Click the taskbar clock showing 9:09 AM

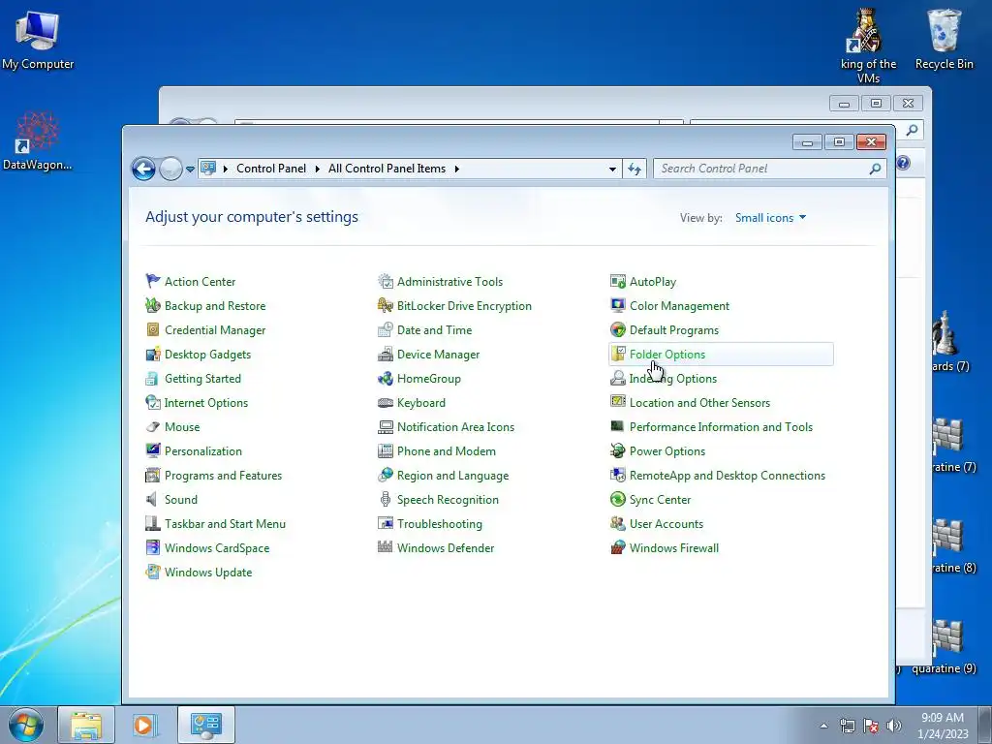(x=943, y=726)
